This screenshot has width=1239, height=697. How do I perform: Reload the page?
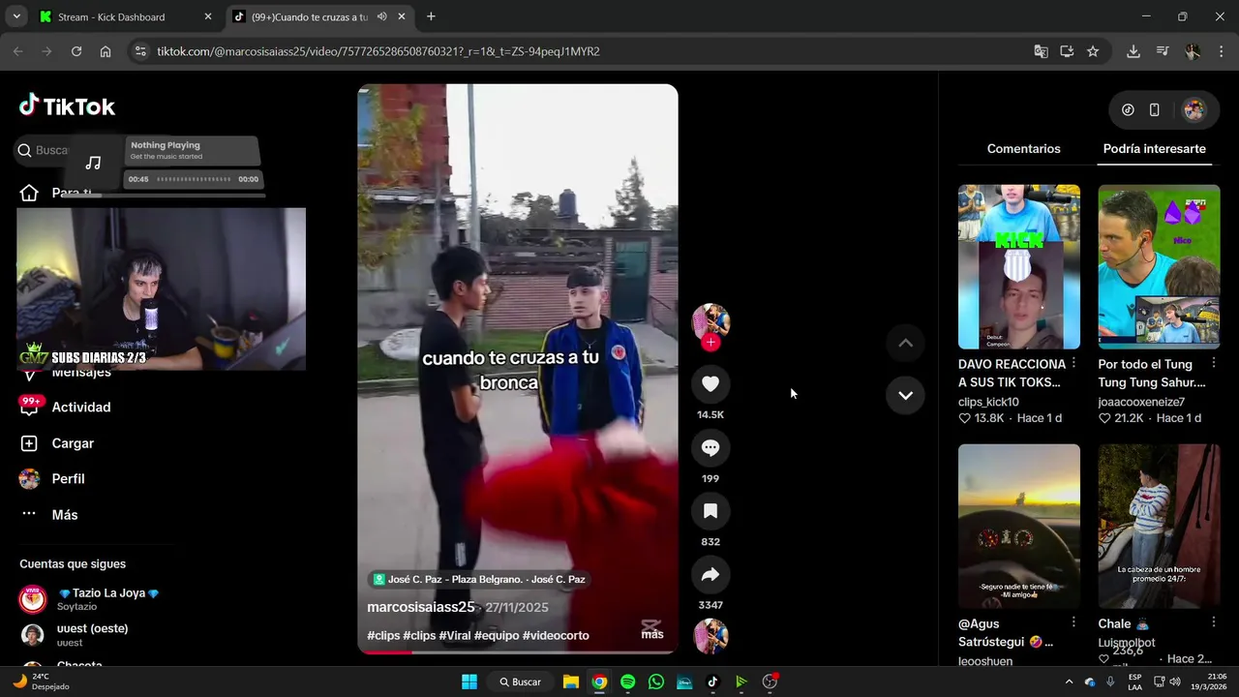tap(76, 51)
